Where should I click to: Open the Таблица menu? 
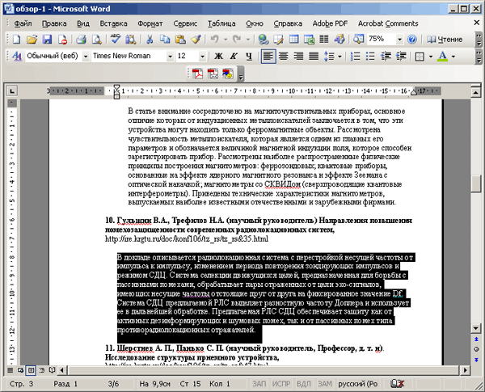221,23
